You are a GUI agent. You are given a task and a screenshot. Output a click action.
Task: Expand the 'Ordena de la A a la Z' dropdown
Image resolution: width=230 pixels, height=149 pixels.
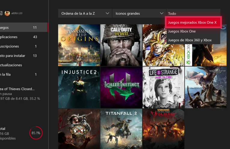coord(85,14)
